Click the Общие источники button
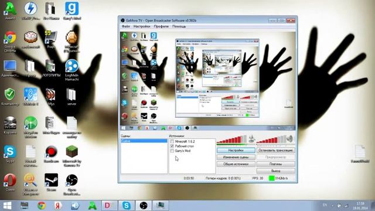 (x=236, y=164)
